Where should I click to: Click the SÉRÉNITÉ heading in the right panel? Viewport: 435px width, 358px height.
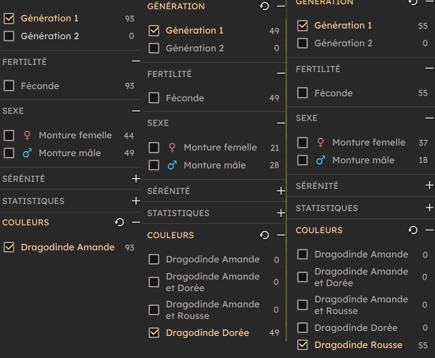pos(317,185)
